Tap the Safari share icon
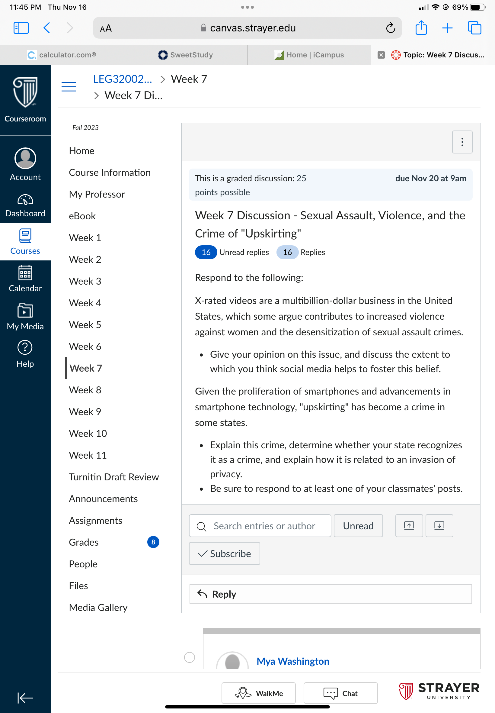The width and height of the screenshot is (495, 713). click(421, 27)
